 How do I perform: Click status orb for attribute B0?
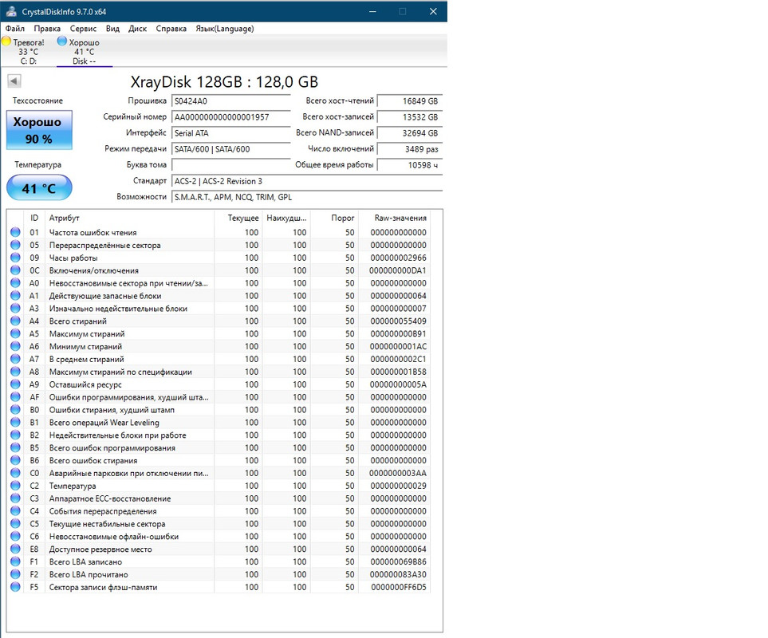click(15, 410)
